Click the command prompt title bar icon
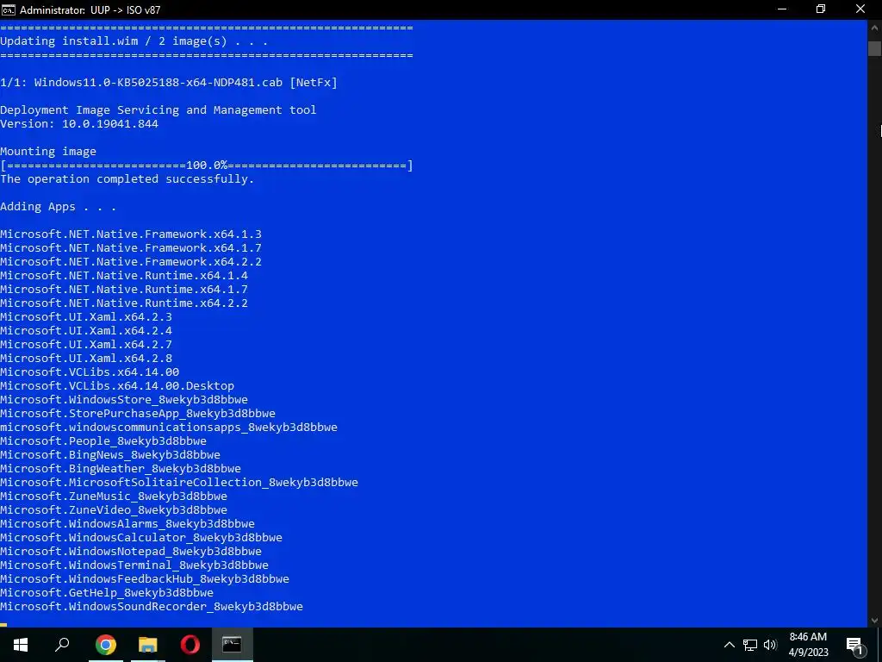The width and height of the screenshot is (882, 662). (x=9, y=9)
